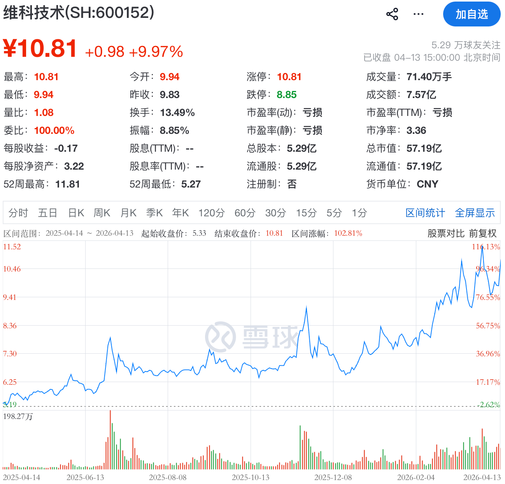Open the 股票对比 stock comparison
505x484 pixels.
point(446,233)
